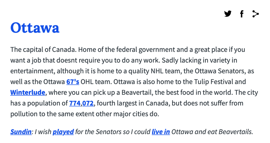This screenshot has height=143, width=270.
Task: Share this definition on Twitter
Action: pyautogui.click(x=228, y=14)
